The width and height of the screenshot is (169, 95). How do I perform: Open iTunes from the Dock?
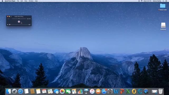[92, 91]
